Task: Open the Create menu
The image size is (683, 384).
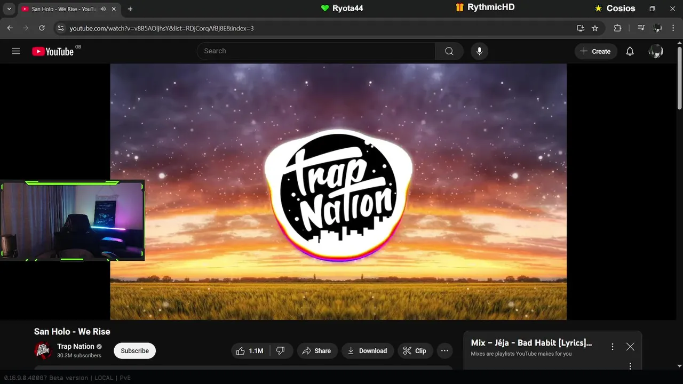Action: tap(595, 51)
